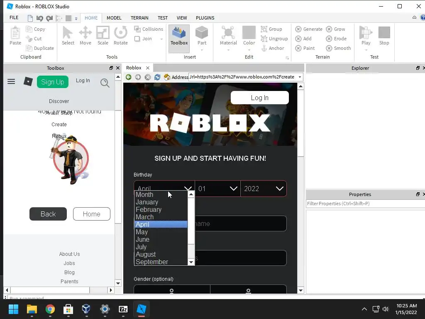Viewport: 425px width, 319px height.
Task: Click the Duplicate tool
Action: [40, 48]
